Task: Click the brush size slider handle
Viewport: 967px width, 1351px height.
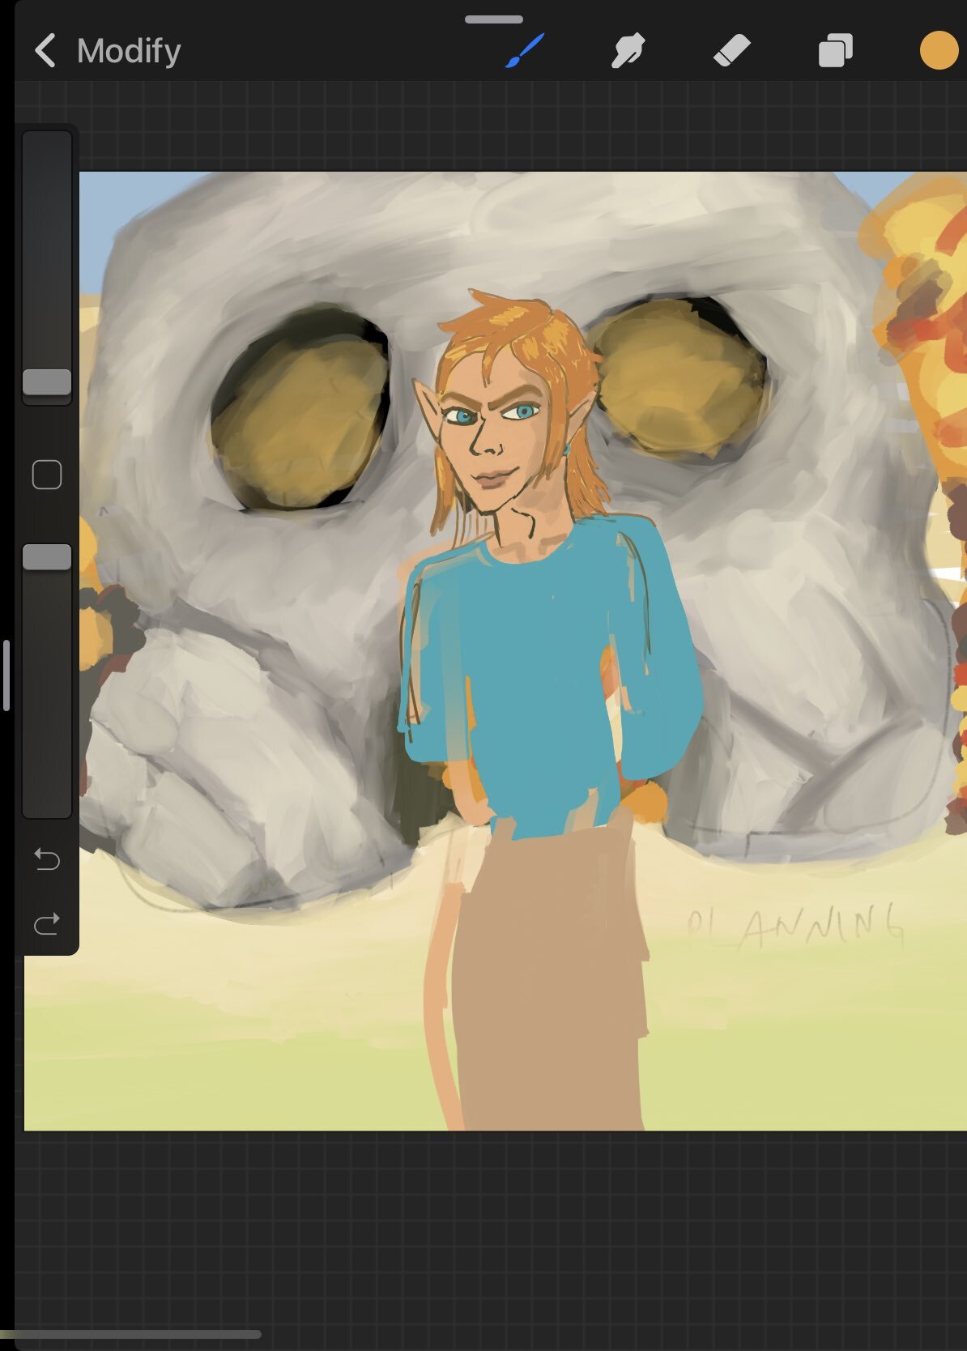Action: (47, 382)
